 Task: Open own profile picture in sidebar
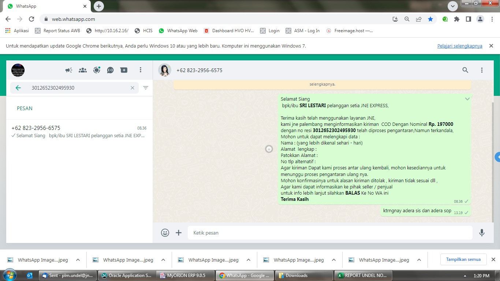coord(18,70)
